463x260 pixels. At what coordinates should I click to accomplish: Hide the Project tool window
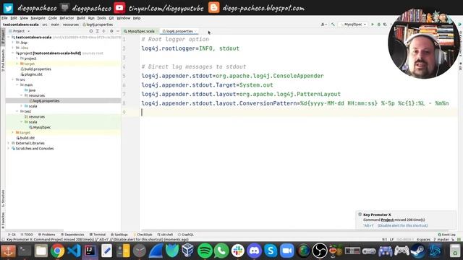click(x=117, y=31)
